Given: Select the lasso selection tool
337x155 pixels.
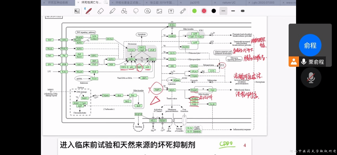Looking at the screenshot, I should (136, 11).
